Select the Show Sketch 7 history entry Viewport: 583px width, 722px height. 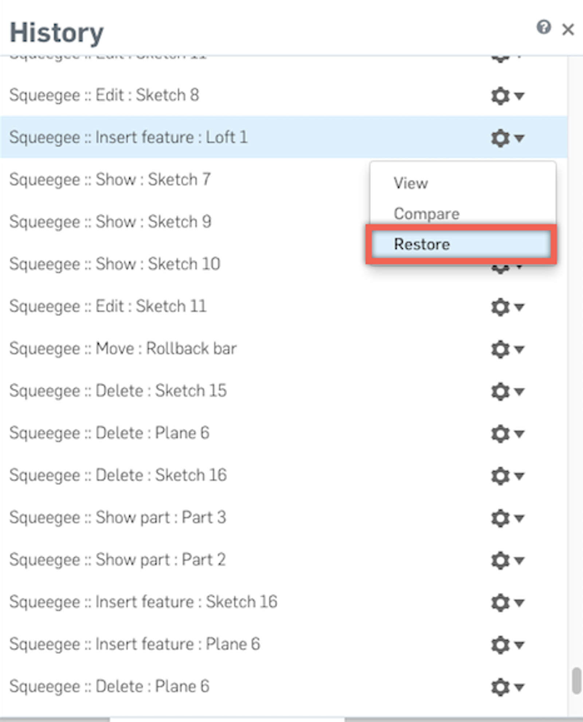tap(110, 180)
